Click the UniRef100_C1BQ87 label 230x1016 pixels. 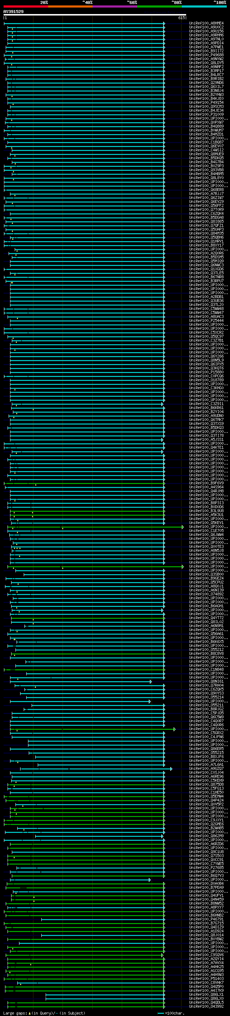[x=206, y=142]
